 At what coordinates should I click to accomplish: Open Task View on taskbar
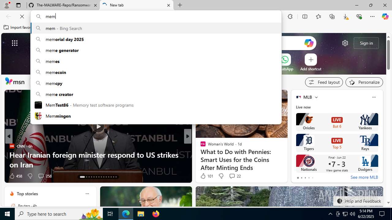coord(110,214)
